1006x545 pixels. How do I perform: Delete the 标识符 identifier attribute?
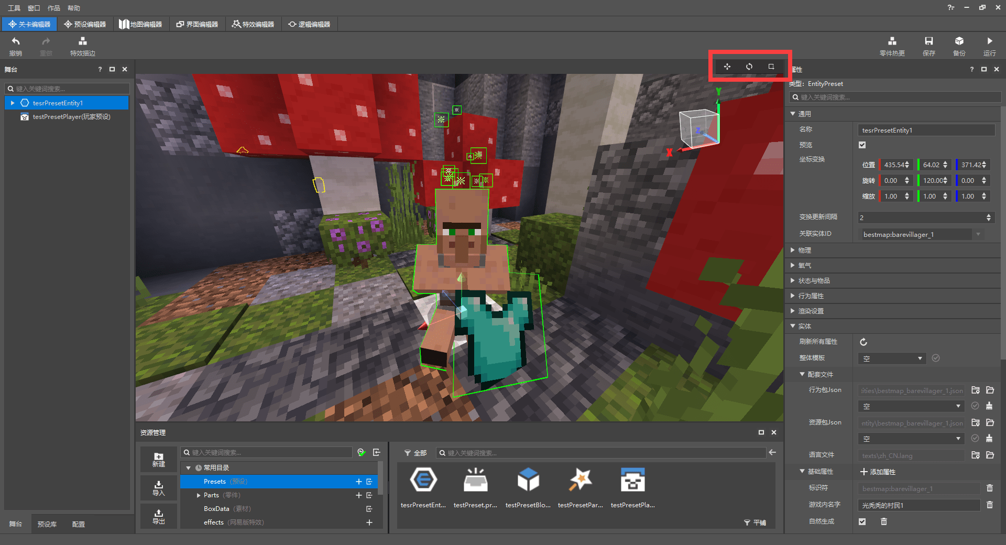click(990, 488)
